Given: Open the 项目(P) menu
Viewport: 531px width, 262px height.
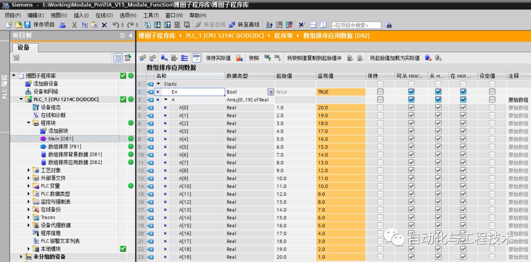Looking at the screenshot, I should [x=13, y=15].
